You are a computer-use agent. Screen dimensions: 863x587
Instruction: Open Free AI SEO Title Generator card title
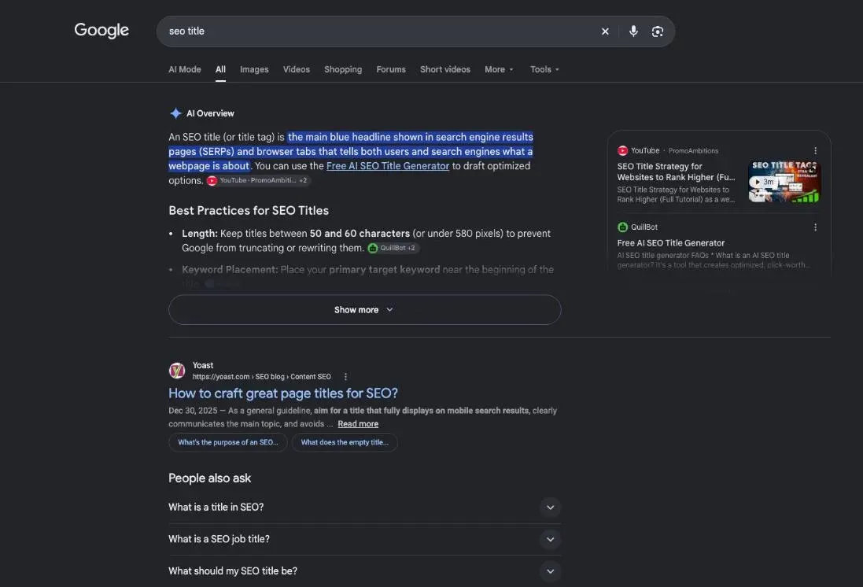coord(670,243)
